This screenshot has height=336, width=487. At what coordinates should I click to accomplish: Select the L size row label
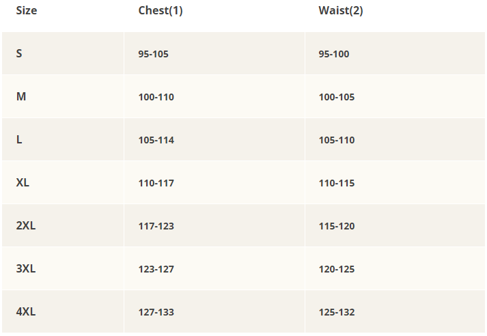[19, 139]
